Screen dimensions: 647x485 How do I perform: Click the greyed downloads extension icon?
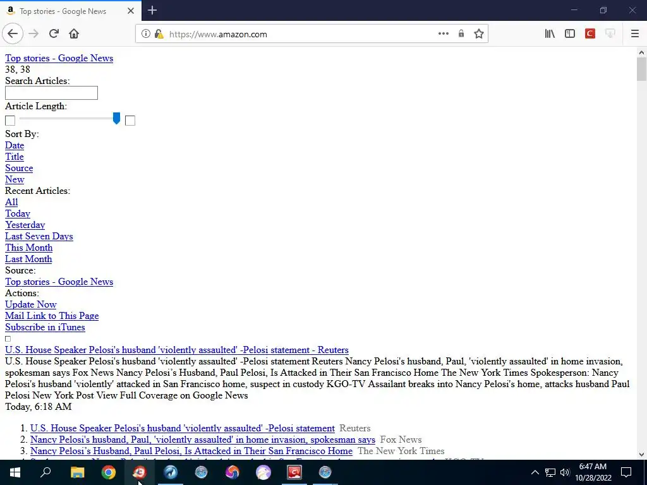(x=610, y=34)
